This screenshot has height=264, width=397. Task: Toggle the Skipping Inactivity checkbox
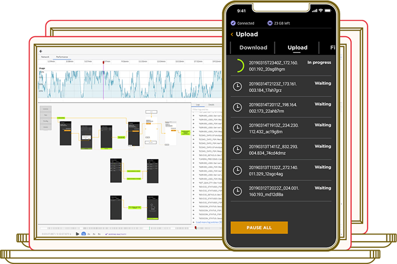coord(106,234)
